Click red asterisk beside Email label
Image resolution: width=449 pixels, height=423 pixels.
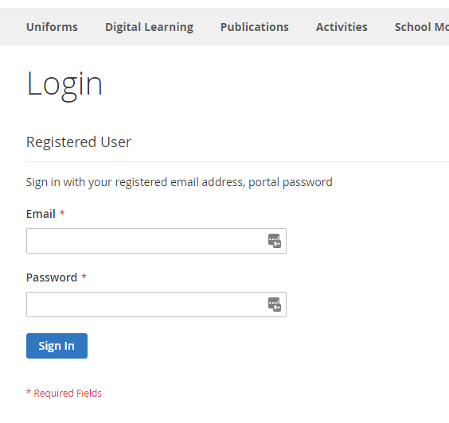coord(62,213)
